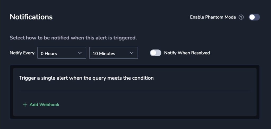This screenshot has height=129, width=271.
Task: Turn on the Notify When Resolved switch
Action: pyautogui.click(x=156, y=53)
